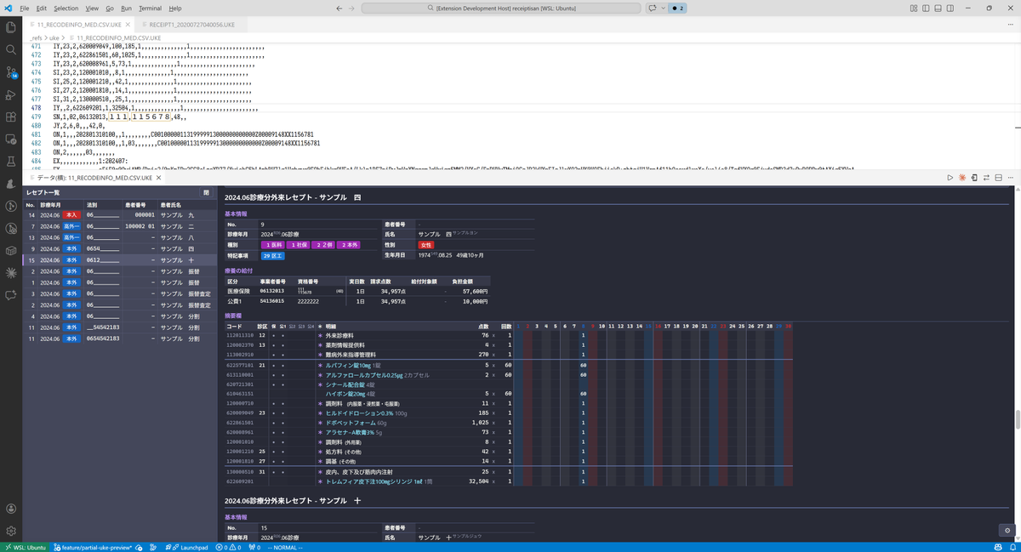Open the Terminal menu
This screenshot has width=1021, height=552.
(x=150, y=8)
